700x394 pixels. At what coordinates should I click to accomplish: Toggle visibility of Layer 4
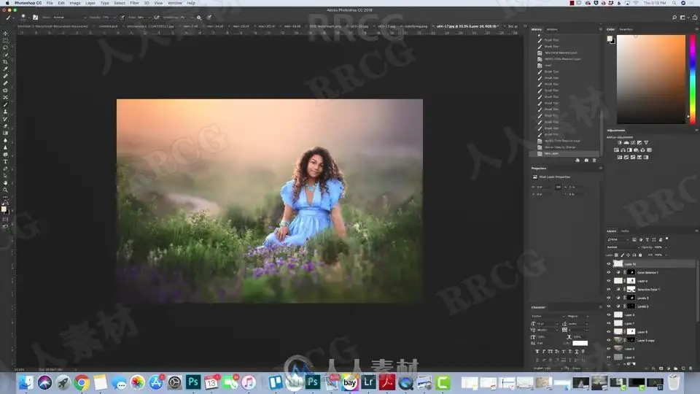608,358
